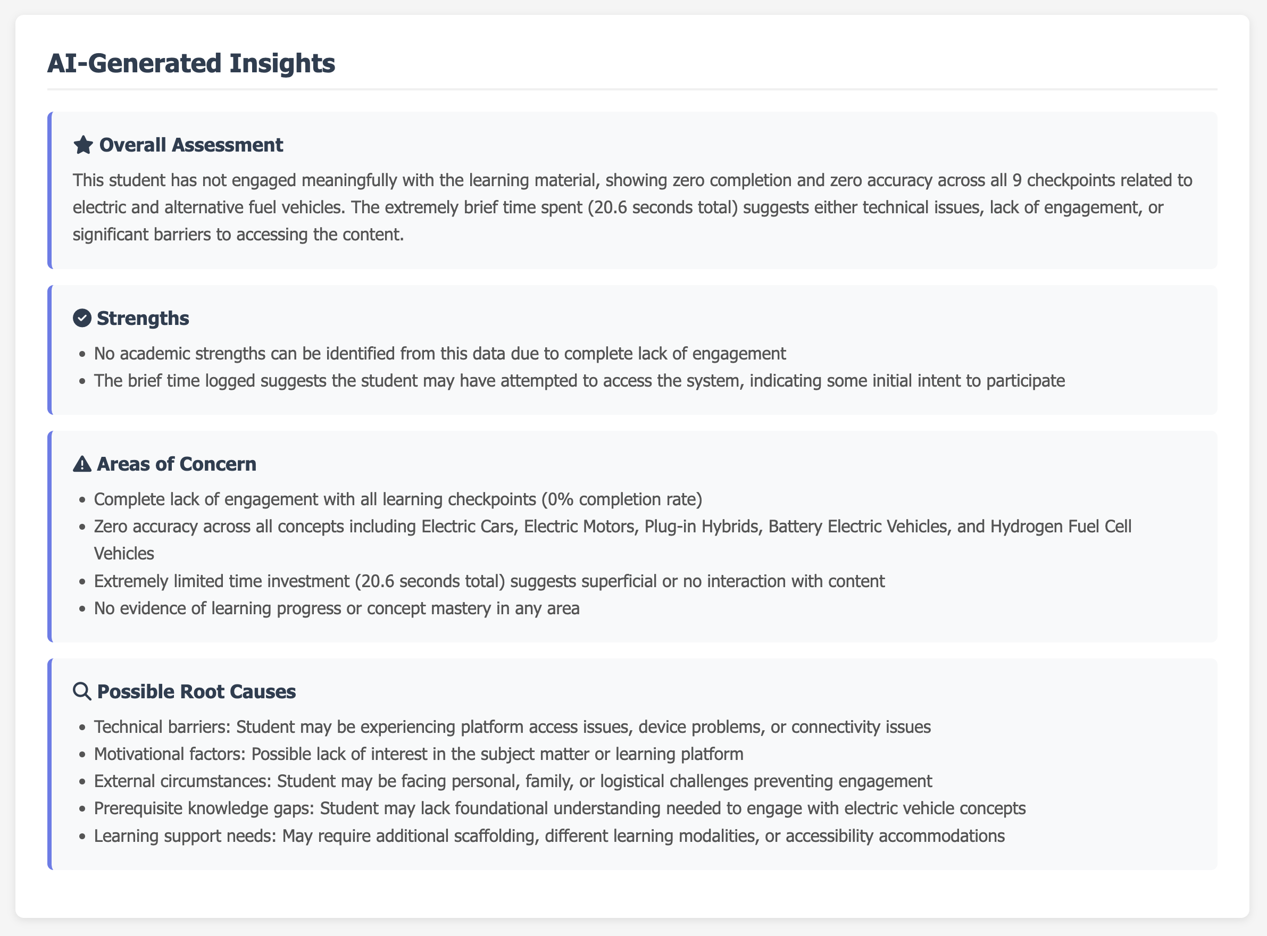
Task: Click the zero accuracy across concepts bullet
Action: coord(612,526)
